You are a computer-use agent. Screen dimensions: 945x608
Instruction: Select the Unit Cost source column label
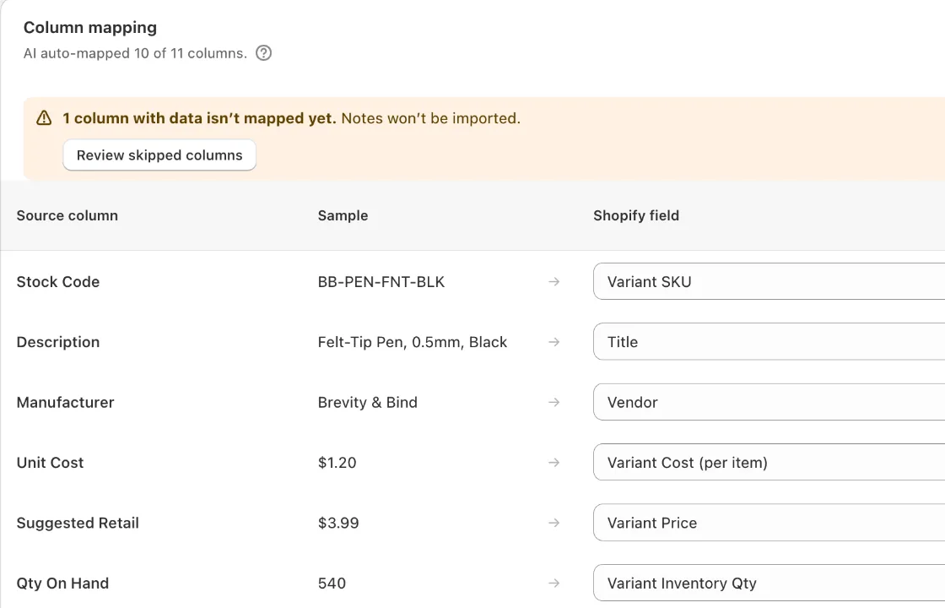point(50,463)
